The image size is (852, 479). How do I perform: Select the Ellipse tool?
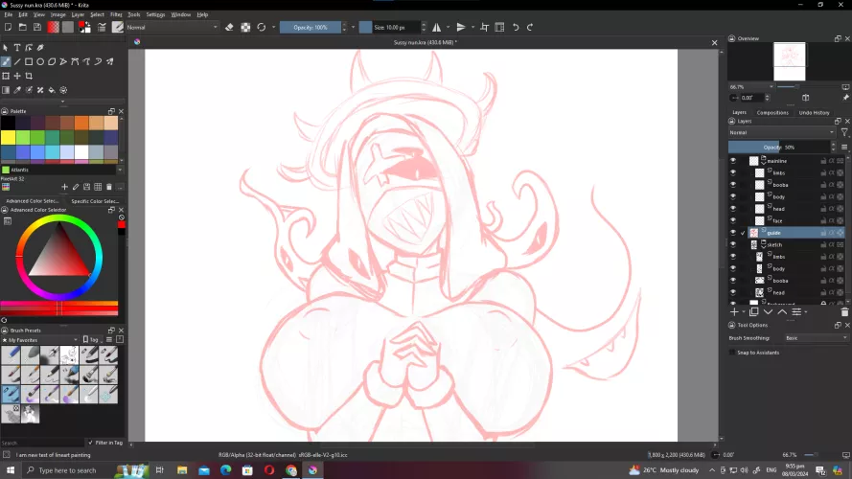(x=40, y=62)
